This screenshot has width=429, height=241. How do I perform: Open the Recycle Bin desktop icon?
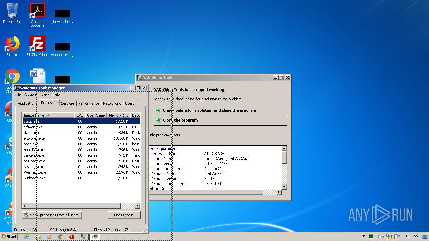coord(12,13)
